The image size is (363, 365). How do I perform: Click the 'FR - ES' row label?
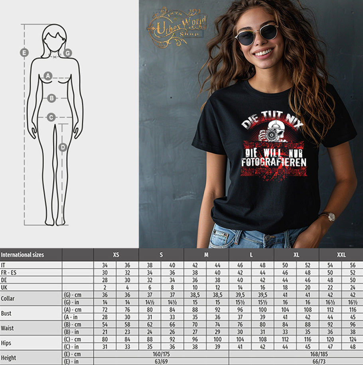9,273
